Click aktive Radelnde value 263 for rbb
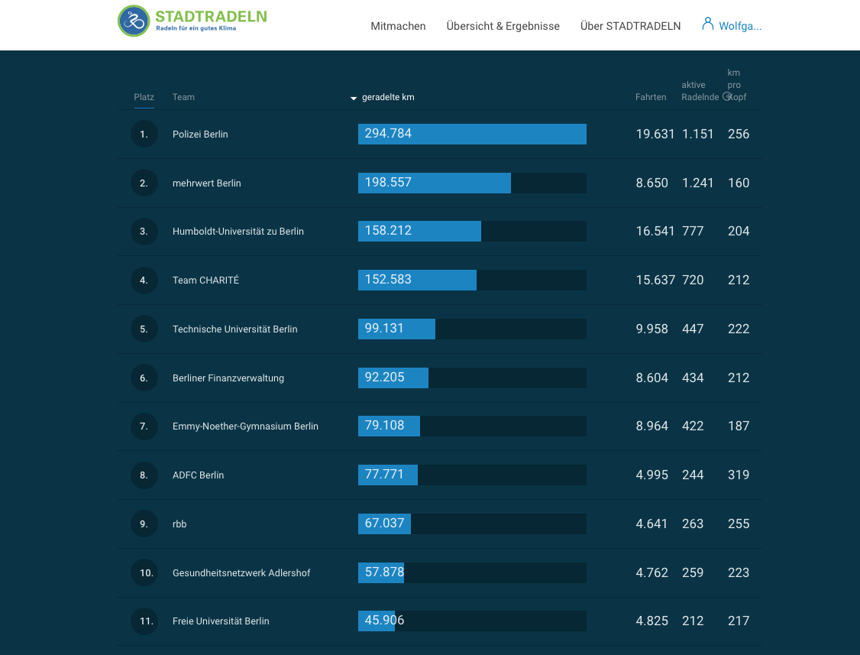Viewport: 860px width, 655px height. (693, 524)
